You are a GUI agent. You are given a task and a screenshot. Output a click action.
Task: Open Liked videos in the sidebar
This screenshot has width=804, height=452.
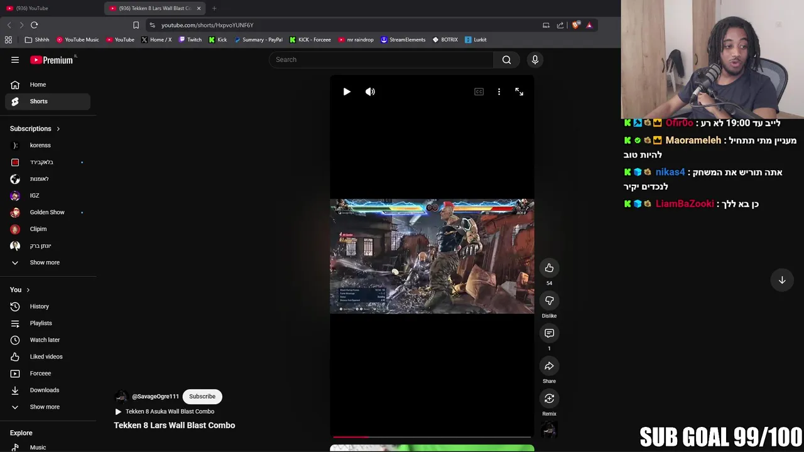(48, 357)
